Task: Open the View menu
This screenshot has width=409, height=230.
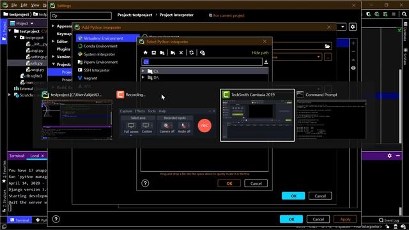Action: 35,5
